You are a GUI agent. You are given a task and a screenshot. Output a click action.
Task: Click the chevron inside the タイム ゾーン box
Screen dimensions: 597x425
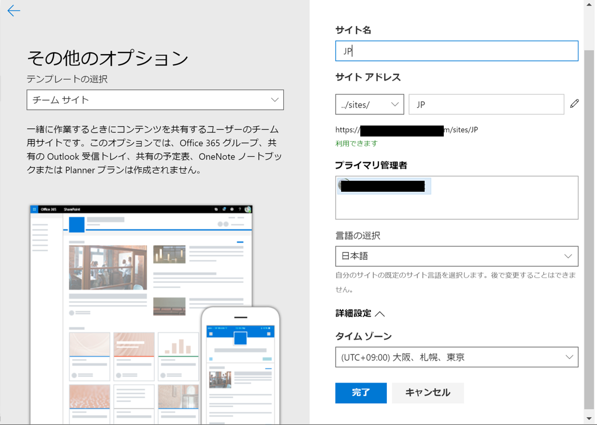[x=569, y=357]
